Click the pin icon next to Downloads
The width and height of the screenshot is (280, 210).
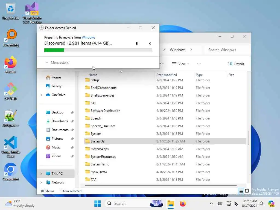pyautogui.click(x=72, y=121)
